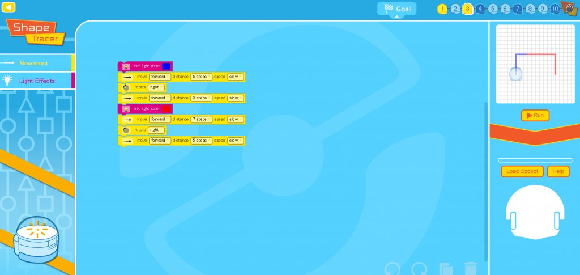Open the first move block's speed dropdown
This screenshot has width=580, height=275.
[x=236, y=77]
